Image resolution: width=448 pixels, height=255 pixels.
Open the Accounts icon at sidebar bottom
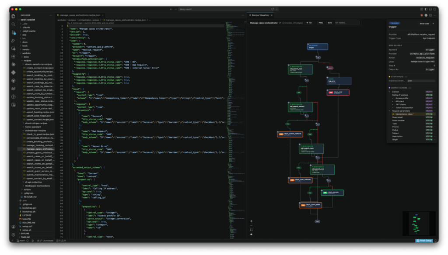point(14,227)
